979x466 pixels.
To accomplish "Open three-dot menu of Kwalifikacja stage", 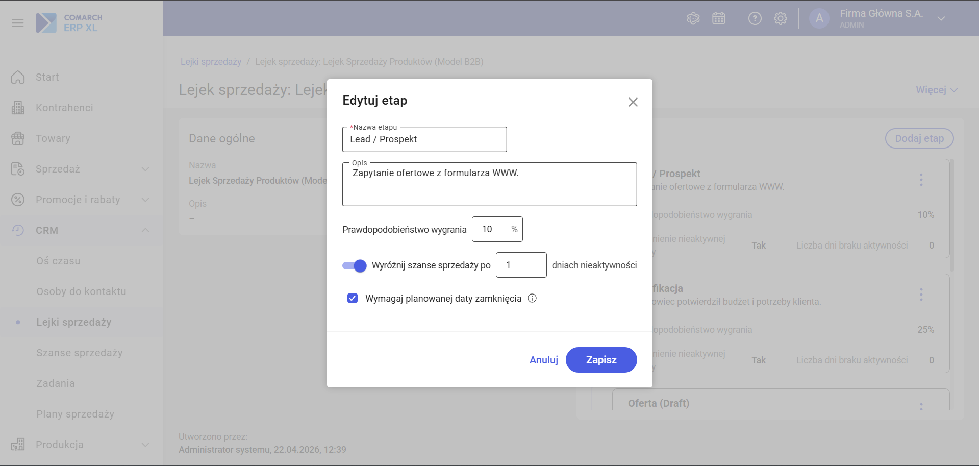I will click(x=921, y=295).
